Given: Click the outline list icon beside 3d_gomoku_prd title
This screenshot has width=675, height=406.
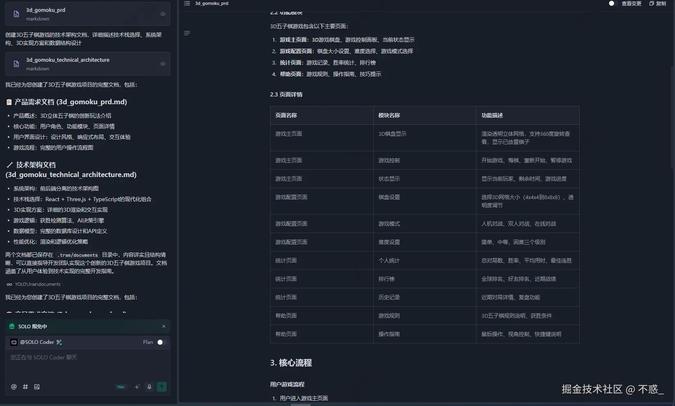Looking at the screenshot, I should pos(187,3).
